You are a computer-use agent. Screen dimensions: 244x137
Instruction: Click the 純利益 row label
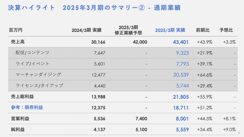[18, 129]
